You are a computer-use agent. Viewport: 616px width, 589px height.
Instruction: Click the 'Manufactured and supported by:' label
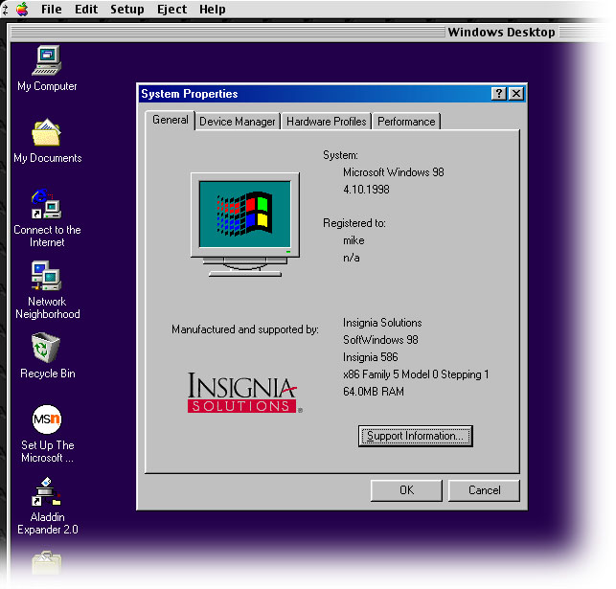[x=244, y=329]
